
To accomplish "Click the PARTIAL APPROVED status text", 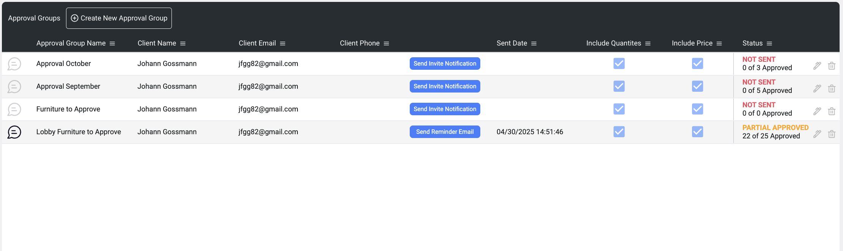I will coord(775,128).
